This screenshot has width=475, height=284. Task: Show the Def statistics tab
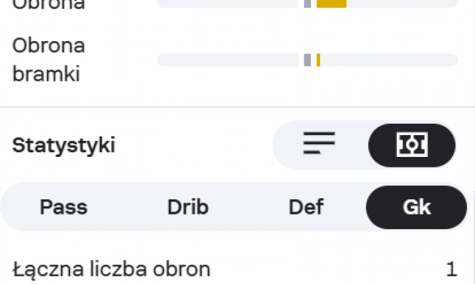click(x=306, y=207)
